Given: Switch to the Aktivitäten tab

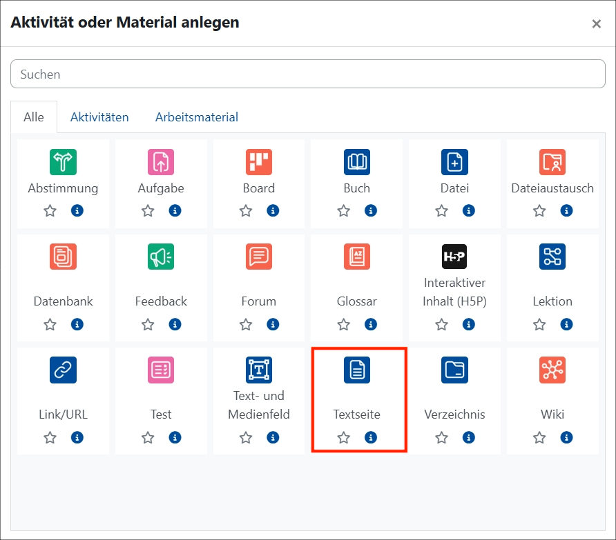Looking at the screenshot, I should coord(99,117).
